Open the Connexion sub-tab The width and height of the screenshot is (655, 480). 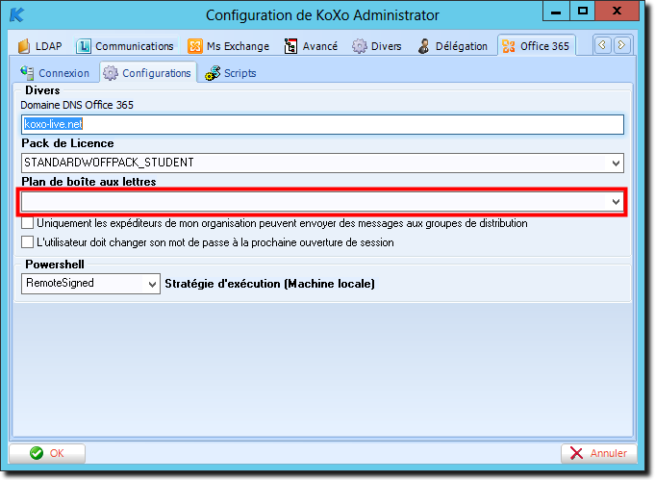coord(55,73)
